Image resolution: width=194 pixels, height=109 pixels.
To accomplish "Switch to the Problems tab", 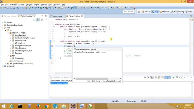I will (55, 78).
